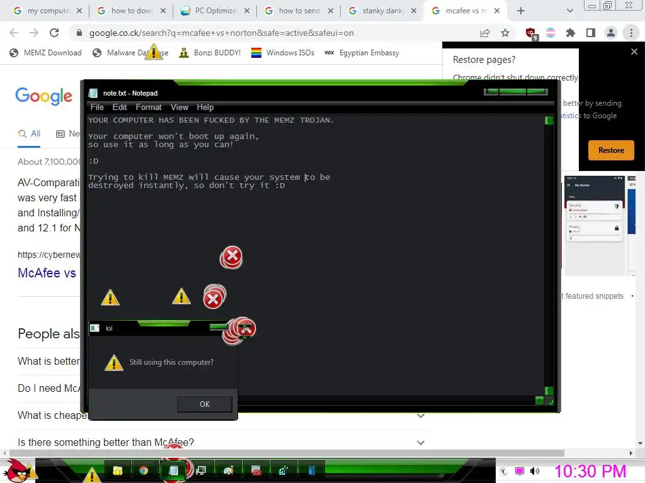Open the monitor icon in taskbar
Image resolution: width=645 pixels, height=483 pixels.
point(201,470)
